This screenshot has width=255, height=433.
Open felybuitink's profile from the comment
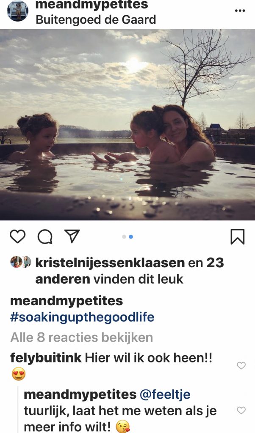click(46, 358)
